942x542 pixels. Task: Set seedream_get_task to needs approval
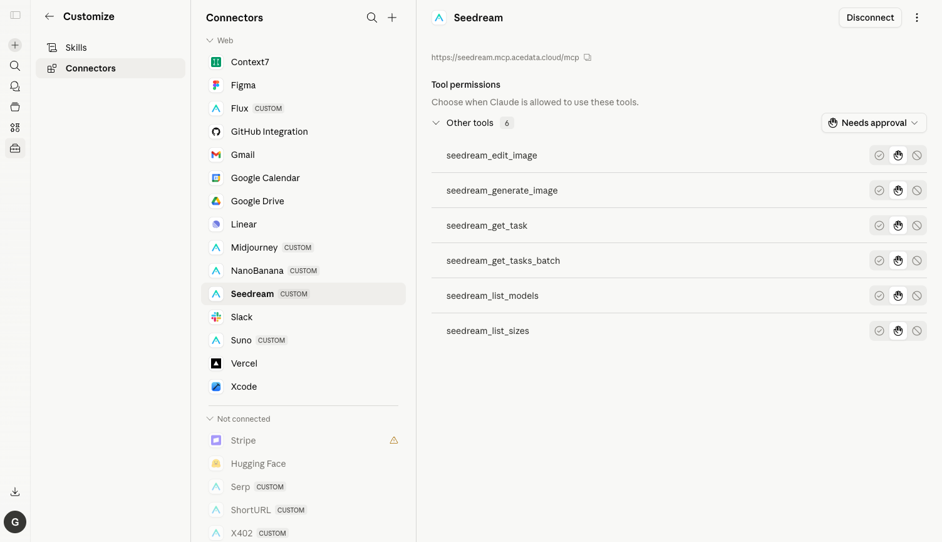898,226
